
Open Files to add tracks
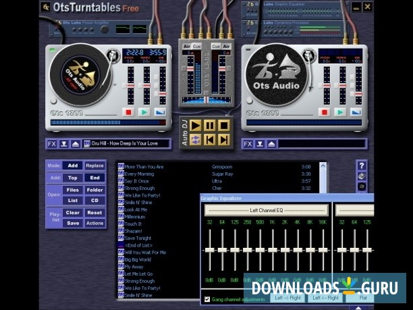coord(73,190)
